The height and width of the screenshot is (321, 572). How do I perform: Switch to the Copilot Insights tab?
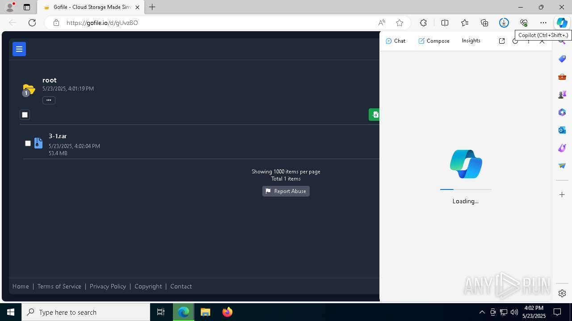tap(471, 41)
